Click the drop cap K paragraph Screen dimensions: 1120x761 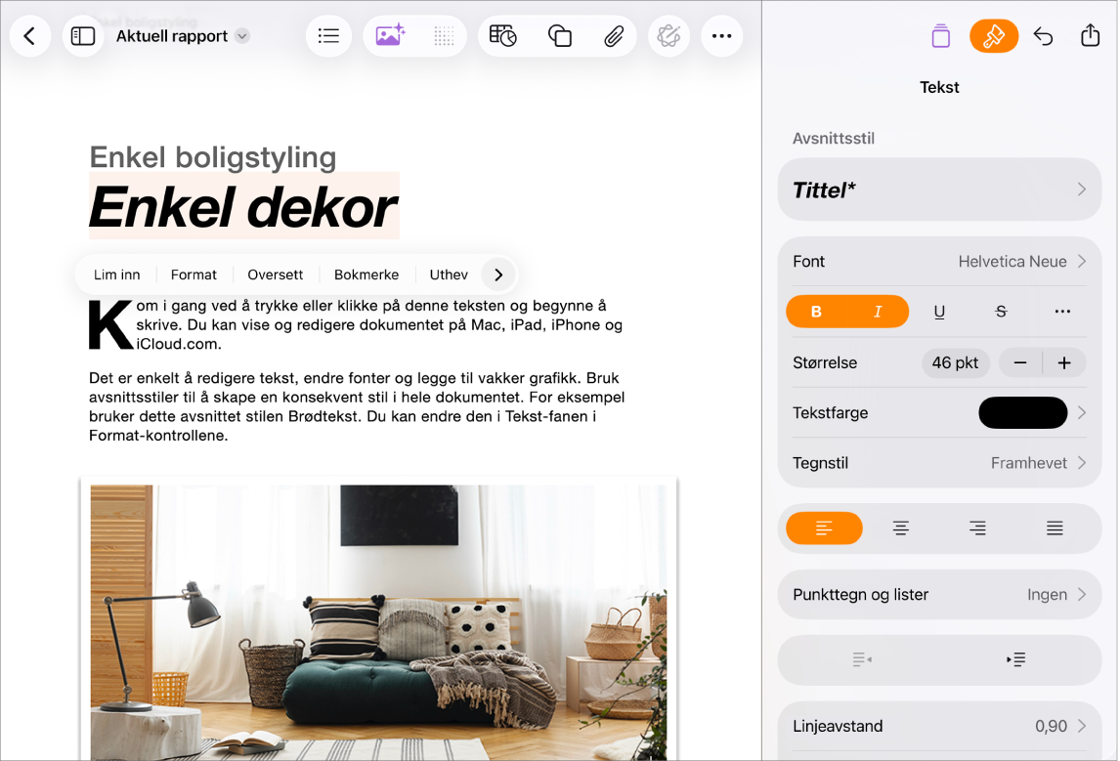point(356,324)
